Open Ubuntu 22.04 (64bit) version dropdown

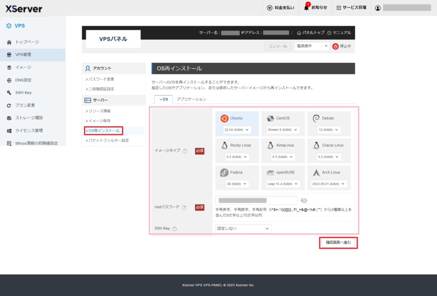coord(237,130)
